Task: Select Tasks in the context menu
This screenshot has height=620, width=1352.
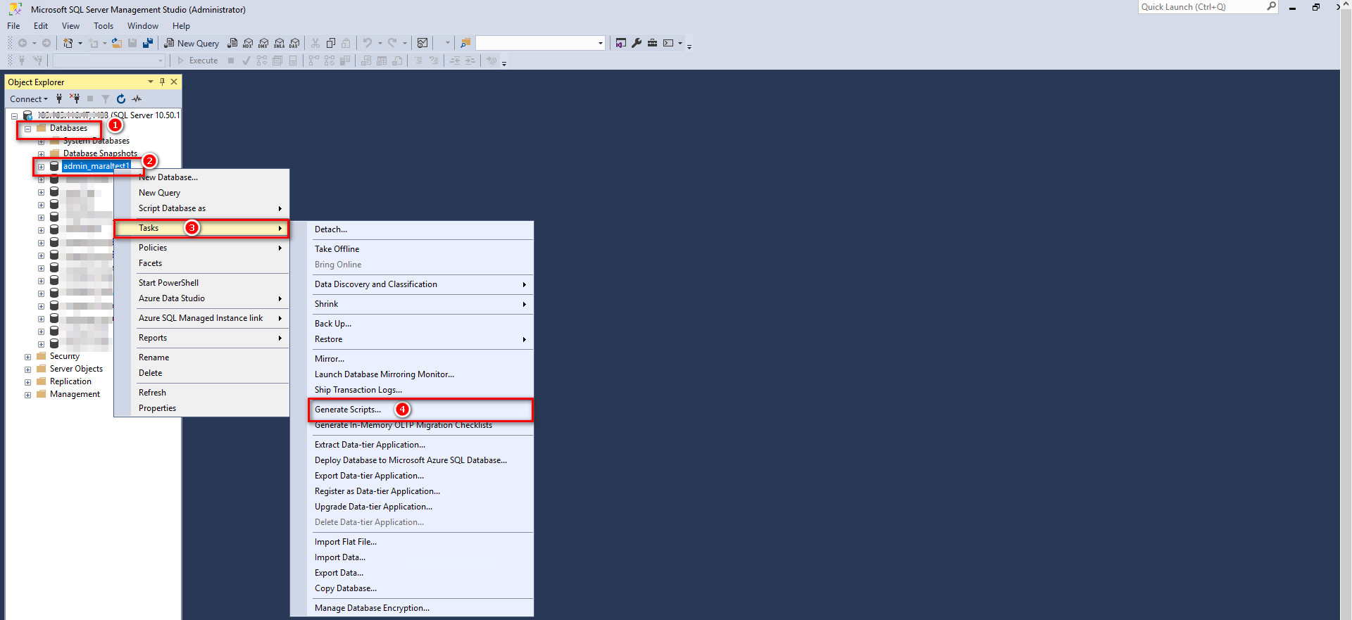Action: 201,228
